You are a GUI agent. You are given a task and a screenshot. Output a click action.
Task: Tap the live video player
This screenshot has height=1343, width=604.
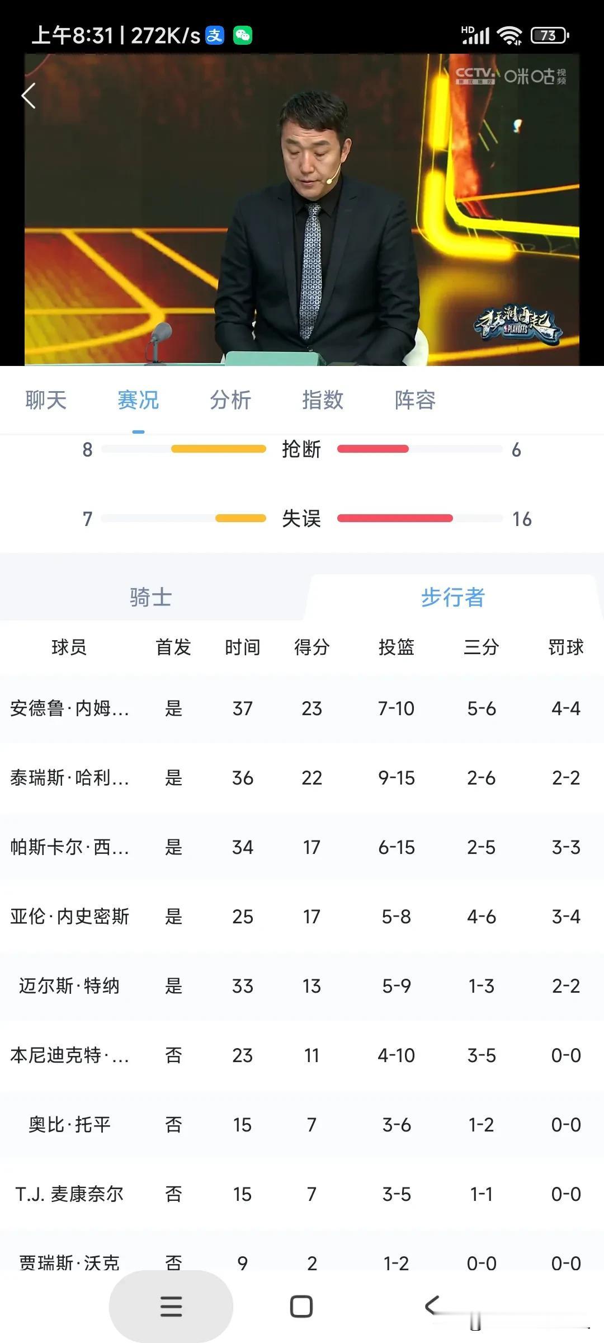tap(302, 209)
